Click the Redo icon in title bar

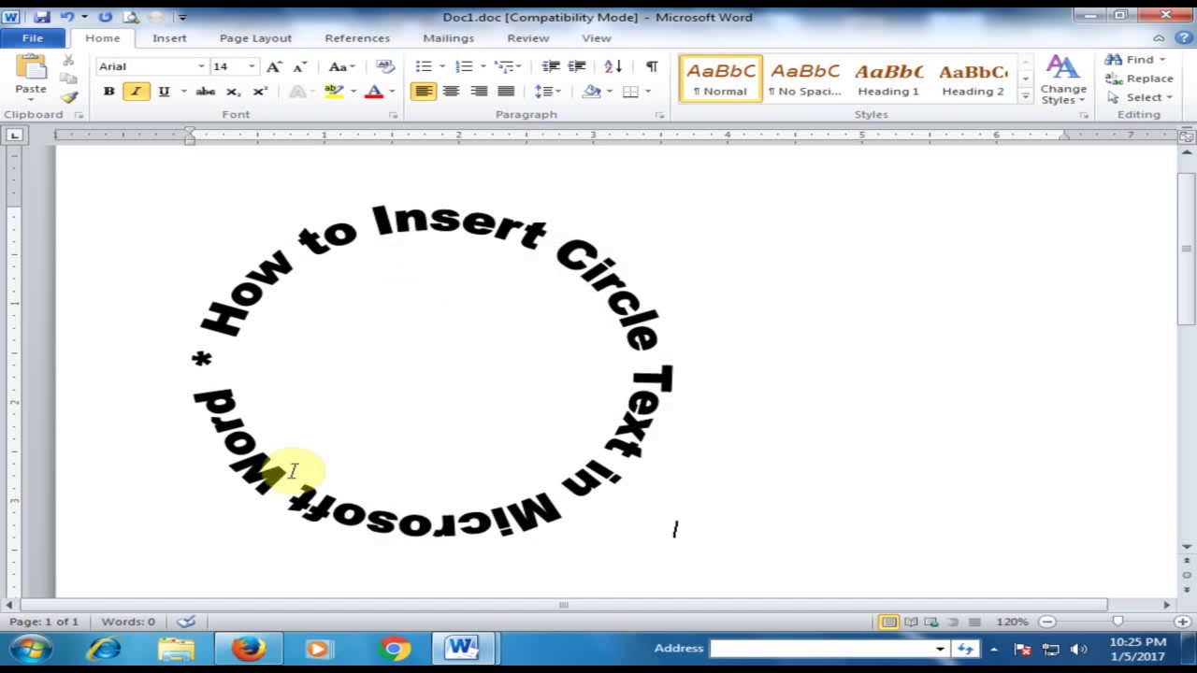tap(105, 17)
